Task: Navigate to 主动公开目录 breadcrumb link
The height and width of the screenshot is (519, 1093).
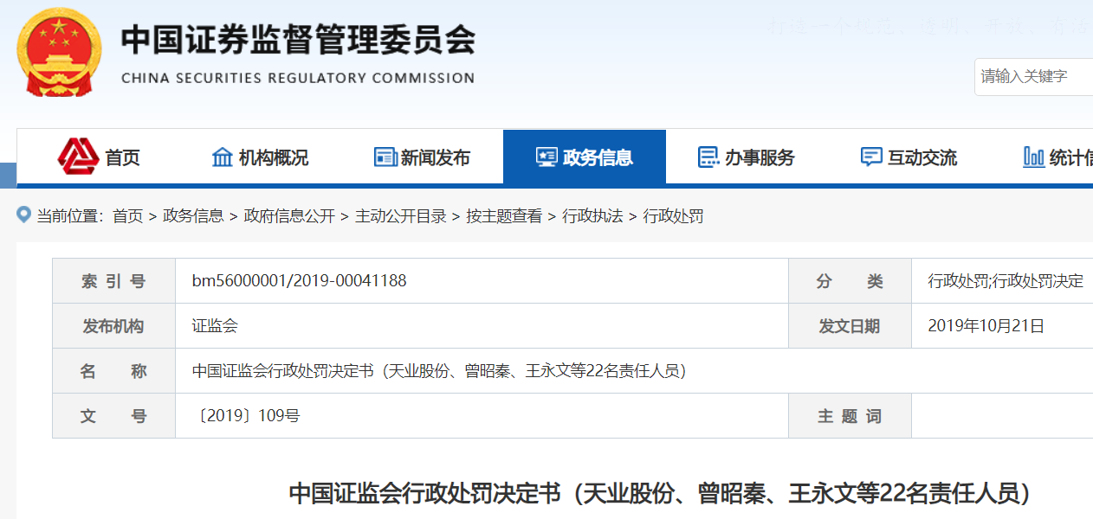Action: coord(400,216)
